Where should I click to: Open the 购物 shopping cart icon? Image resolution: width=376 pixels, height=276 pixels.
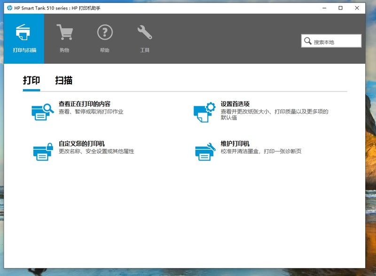pyautogui.click(x=64, y=32)
